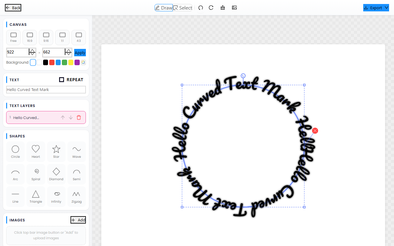Screen dimensions: 394x246
Task: Add a Line shape path
Action: [x=15, y=196]
